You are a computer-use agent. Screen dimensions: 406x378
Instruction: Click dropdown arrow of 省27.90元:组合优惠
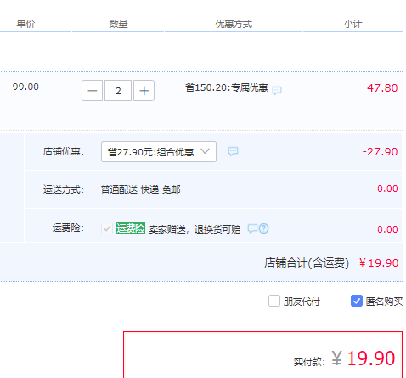click(205, 151)
